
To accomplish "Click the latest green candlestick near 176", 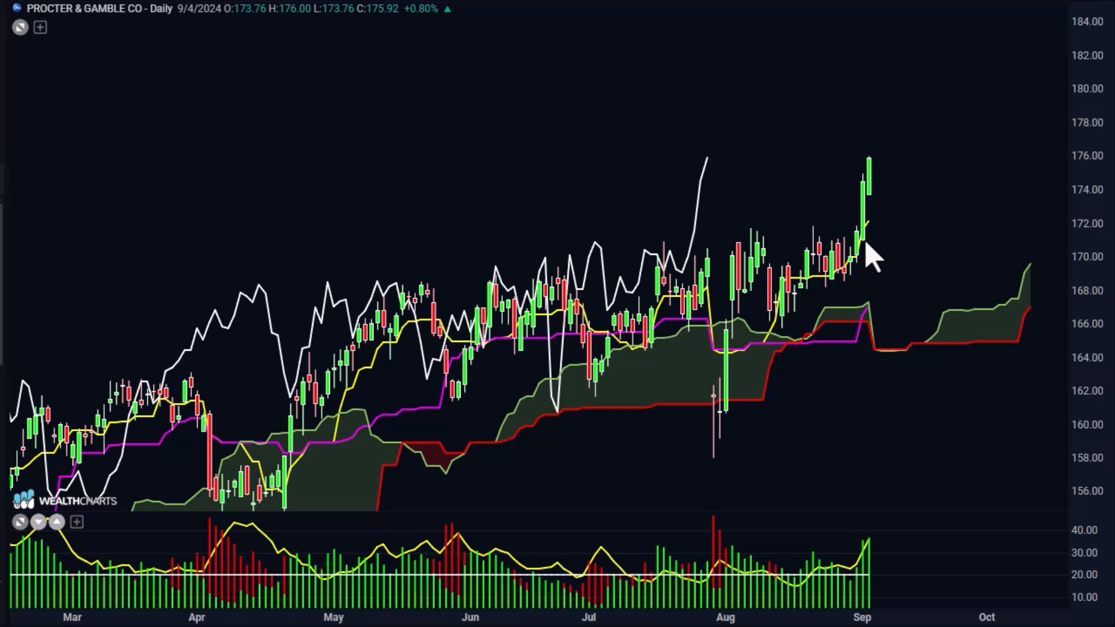I will [869, 176].
